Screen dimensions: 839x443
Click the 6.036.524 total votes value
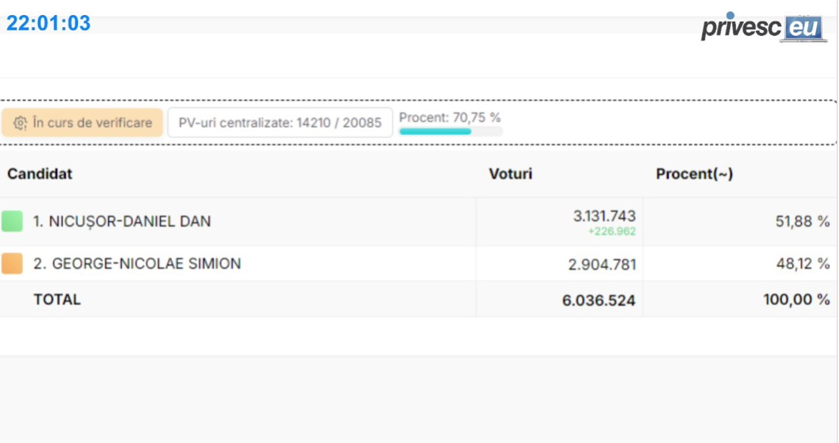point(598,301)
